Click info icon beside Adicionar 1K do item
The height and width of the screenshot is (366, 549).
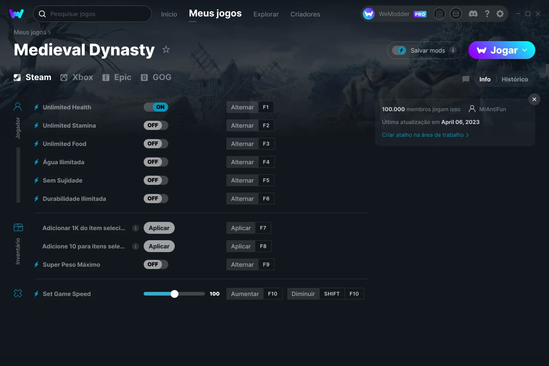pos(135,228)
